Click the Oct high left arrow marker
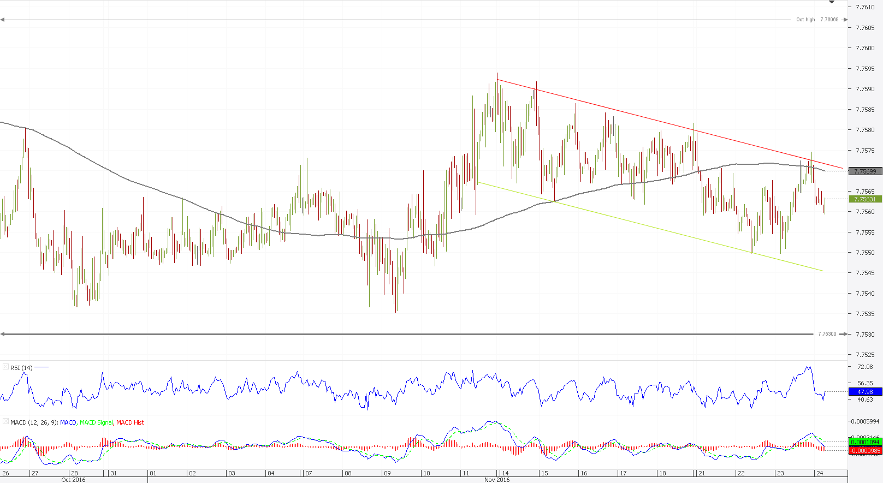 pyautogui.click(x=3, y=20)
